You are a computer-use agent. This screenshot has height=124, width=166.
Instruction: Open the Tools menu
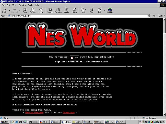pyautogui.click(x=30, y=5)
